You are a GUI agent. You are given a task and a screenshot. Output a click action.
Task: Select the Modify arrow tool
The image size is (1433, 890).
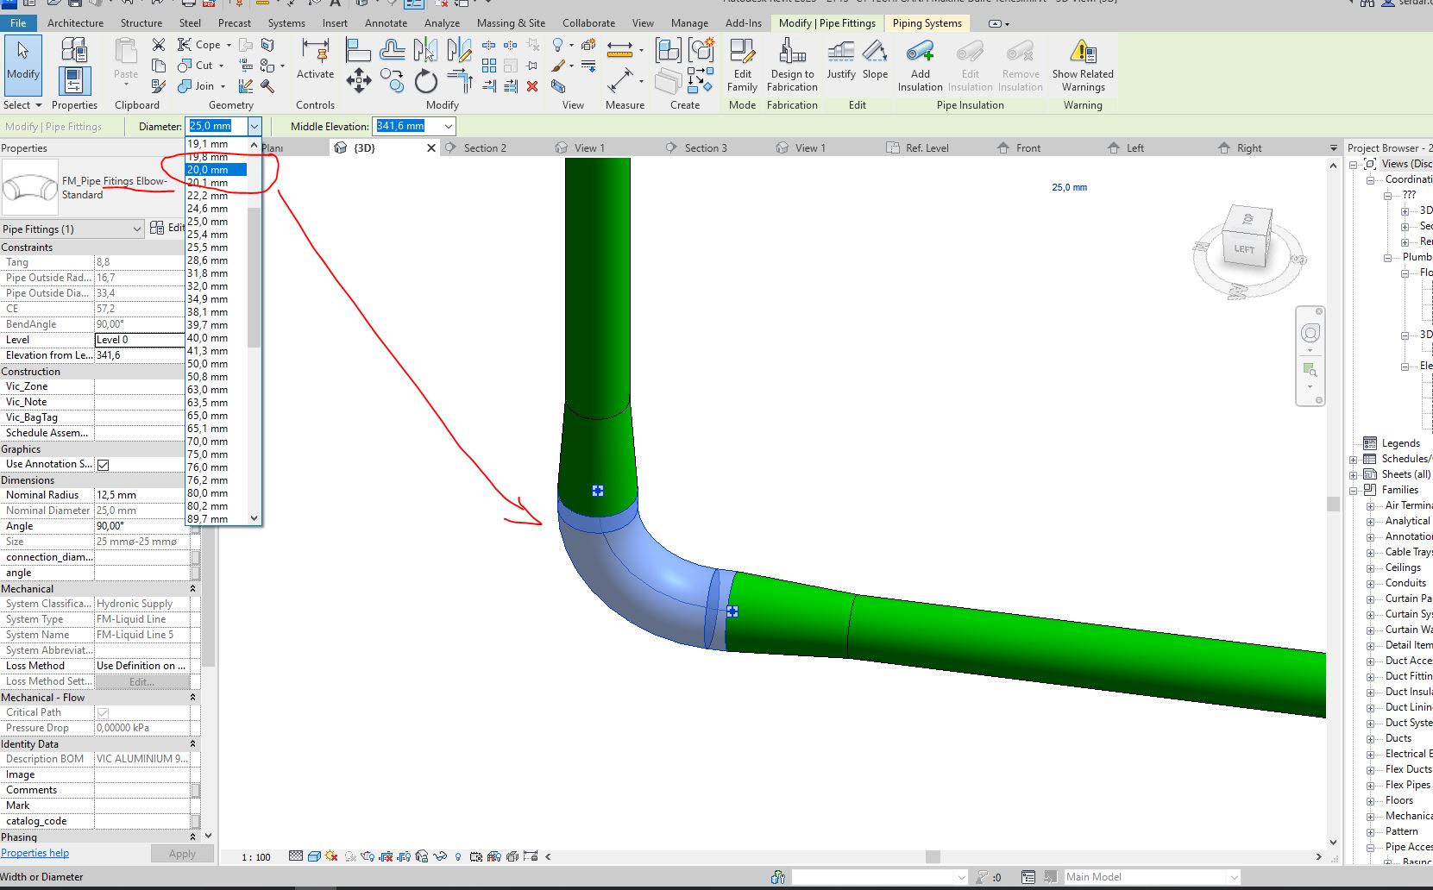(23, 65)
